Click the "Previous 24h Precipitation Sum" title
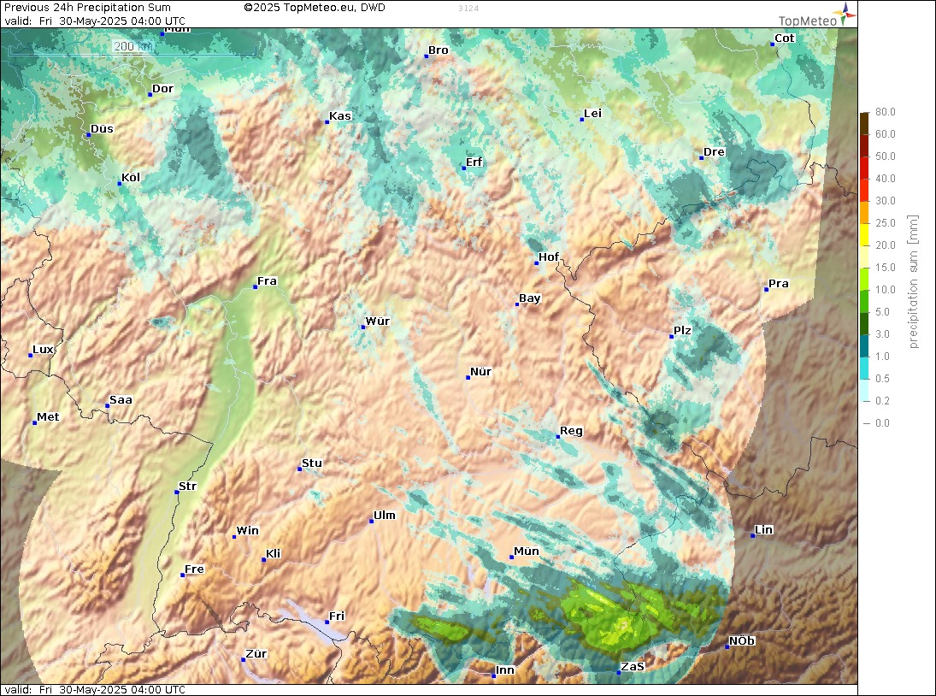Viewport: 936px width, 696px height. 88,8
